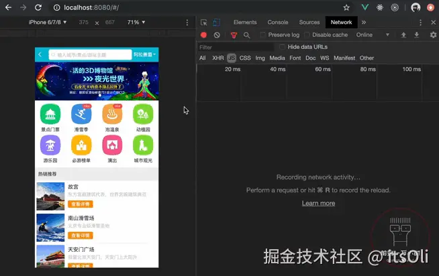439x276 pixels.
Task: Filter requests by Manifest
Action: tap(344, 58)
